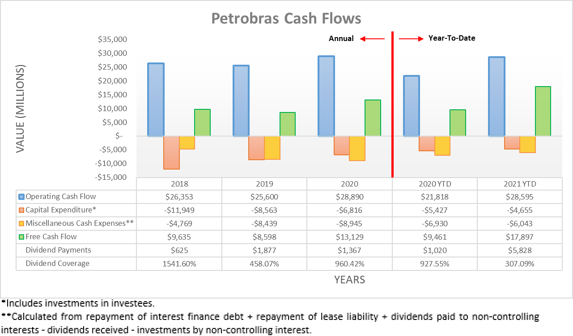Click the 2018 Free Cash Flow green bar
The width and height of the screenshot is (573, 336).
pos(202,122)
